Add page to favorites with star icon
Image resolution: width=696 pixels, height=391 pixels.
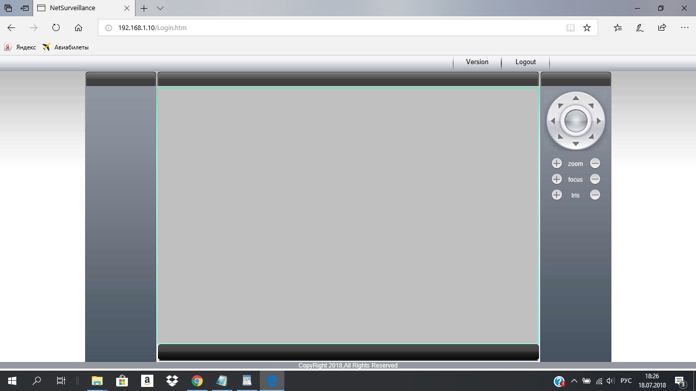pyautogui.click(x=587, y=28)
